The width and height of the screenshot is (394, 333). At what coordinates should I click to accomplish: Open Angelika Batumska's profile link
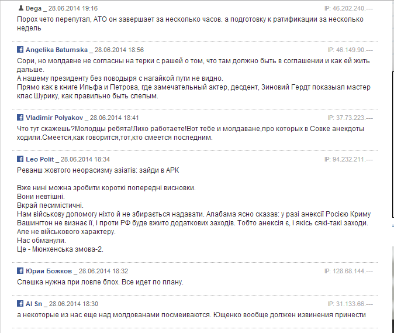point(57,50)
